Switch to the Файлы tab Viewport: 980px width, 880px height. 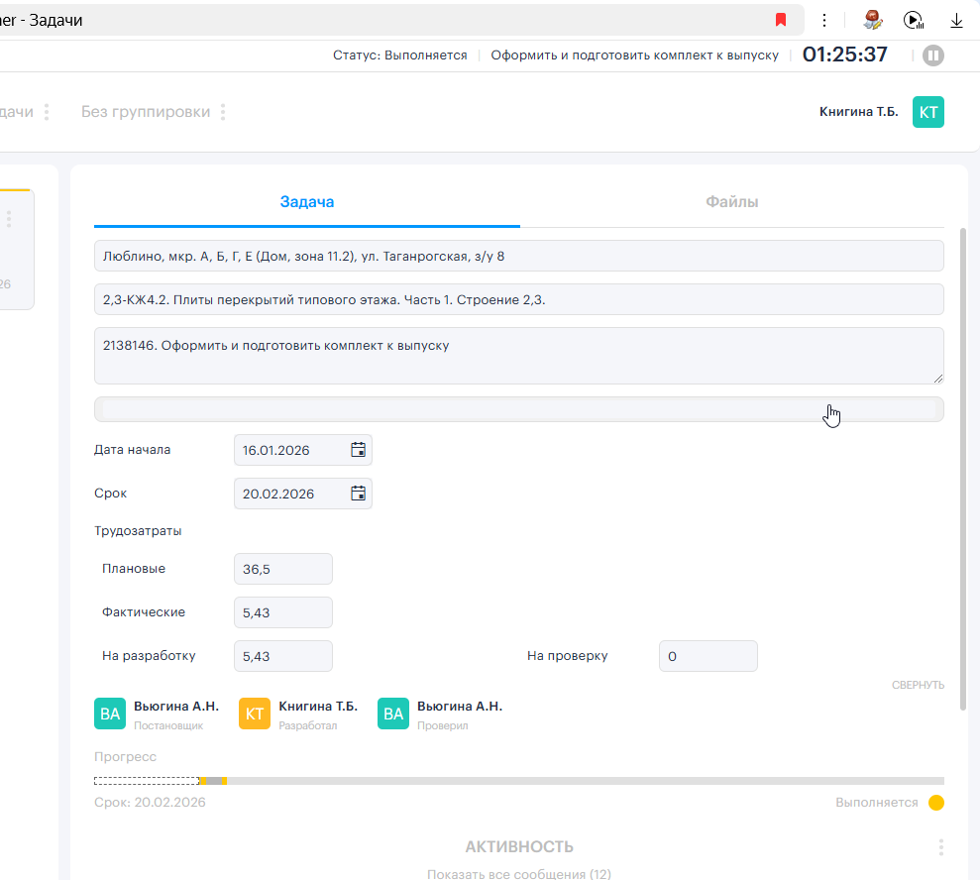pyautogui.click(x=732, y=202)
